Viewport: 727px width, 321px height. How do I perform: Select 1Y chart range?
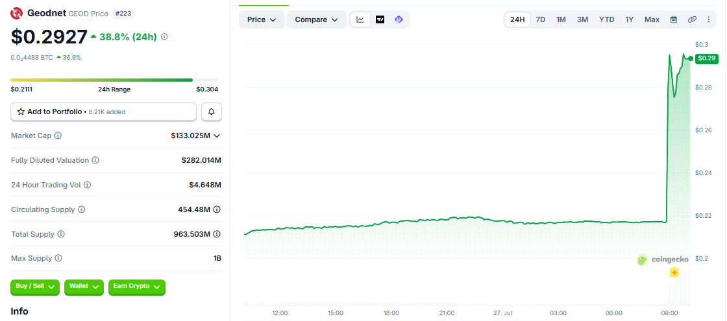coord(629,19)
